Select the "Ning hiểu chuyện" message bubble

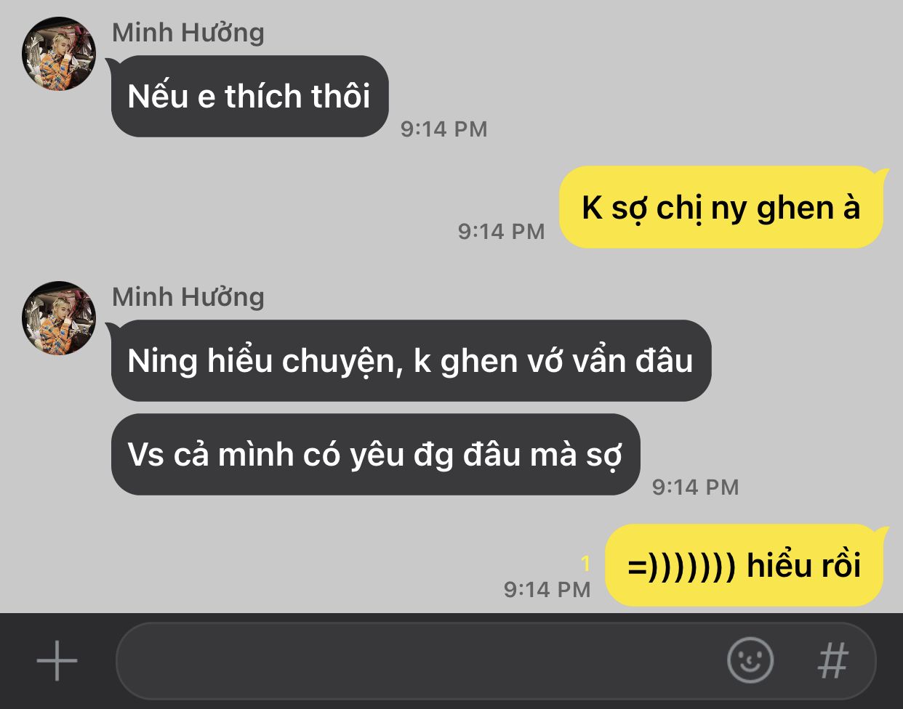(411, 360)
